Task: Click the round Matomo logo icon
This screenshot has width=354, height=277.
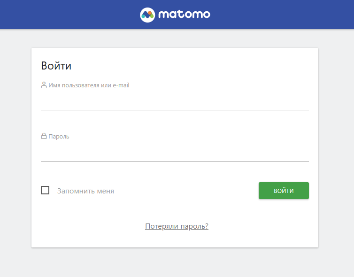Action: pos(147,15)
